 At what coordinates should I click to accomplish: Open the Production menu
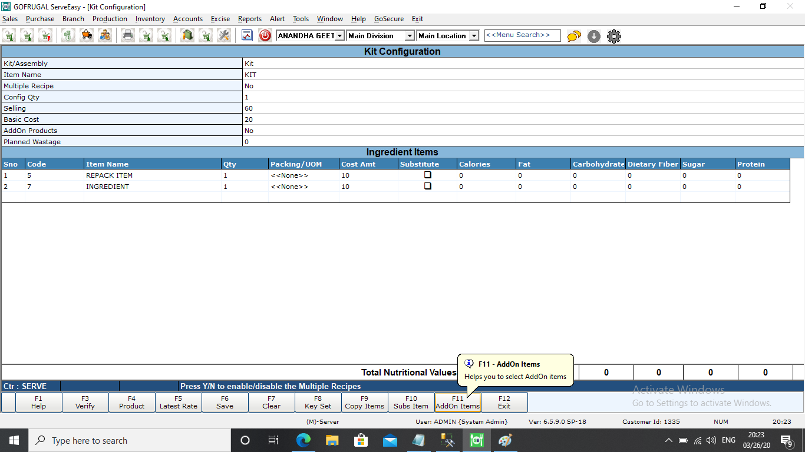coord(110,18)
